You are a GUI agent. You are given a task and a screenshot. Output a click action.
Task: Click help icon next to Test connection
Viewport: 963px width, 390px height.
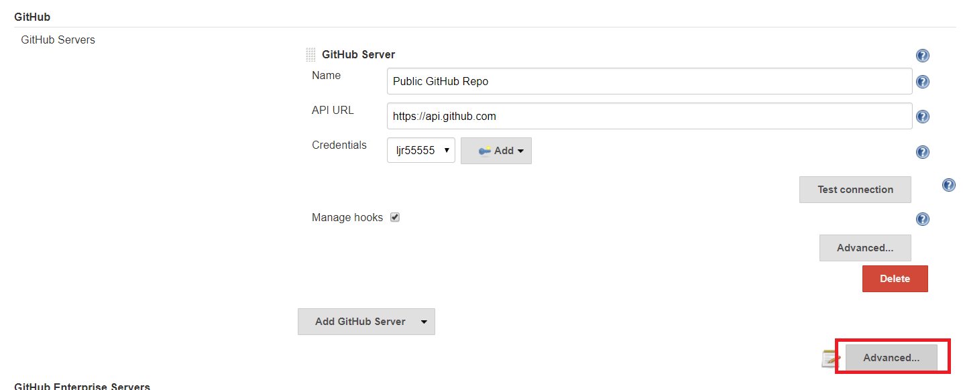948,185
